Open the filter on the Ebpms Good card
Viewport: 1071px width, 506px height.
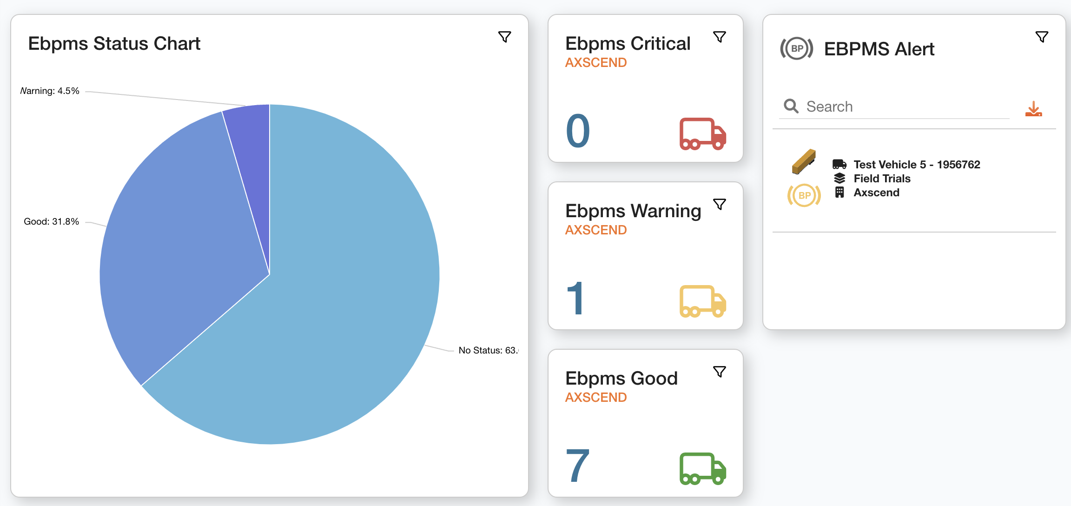coord(720,371)
